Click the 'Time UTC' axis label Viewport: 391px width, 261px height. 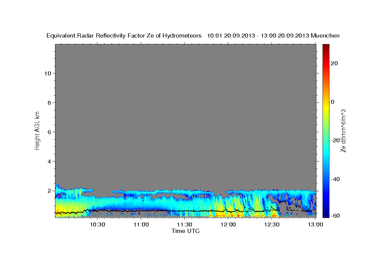coord(185,231)
